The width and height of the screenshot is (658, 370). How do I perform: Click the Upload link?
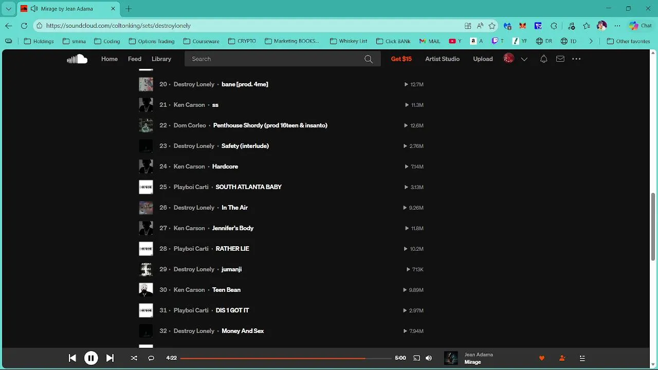point(483,59)
